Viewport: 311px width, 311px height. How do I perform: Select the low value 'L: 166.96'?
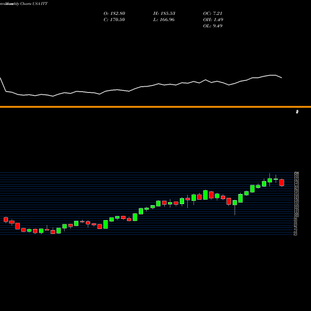point(164,20)
